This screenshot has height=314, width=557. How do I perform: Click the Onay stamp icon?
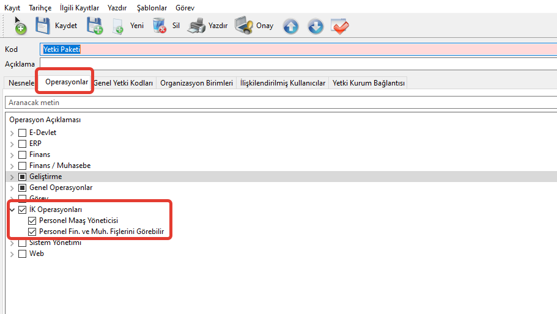pos(244,26)
